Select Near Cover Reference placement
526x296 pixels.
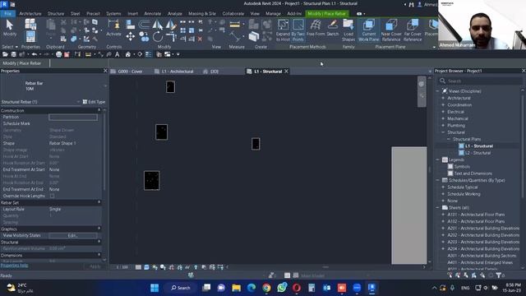[x=391, y=30]
